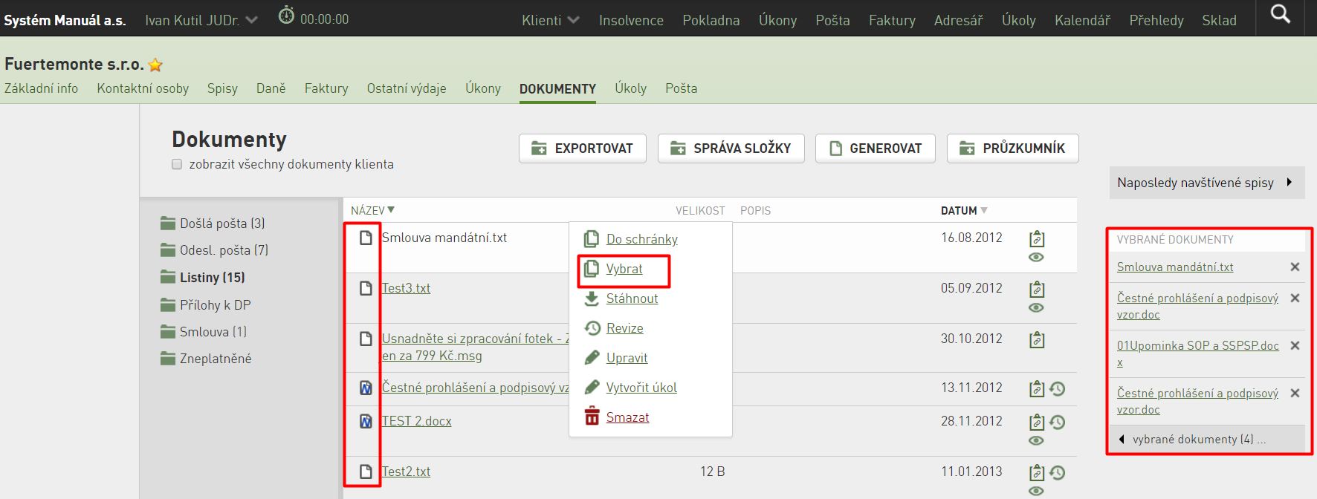Click clipboard icon for Smlouva mandátní.txt row
Image resolution: width=1317 pixels, height=499 pixels.
pyautogui.click(x=1037, y=239)
